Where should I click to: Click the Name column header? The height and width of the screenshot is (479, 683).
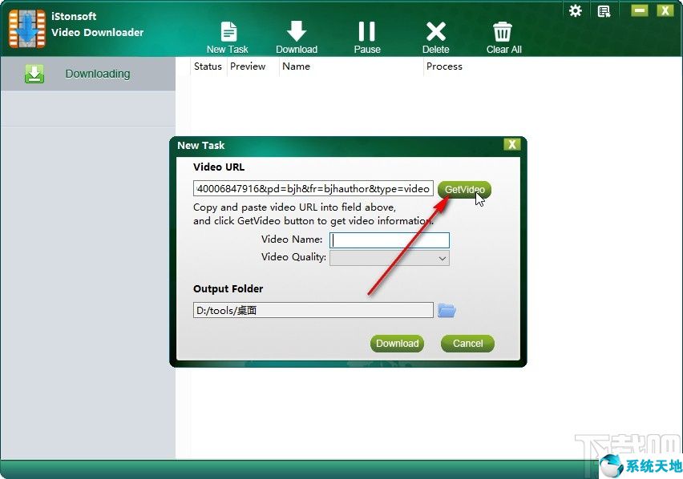(296, 66)
